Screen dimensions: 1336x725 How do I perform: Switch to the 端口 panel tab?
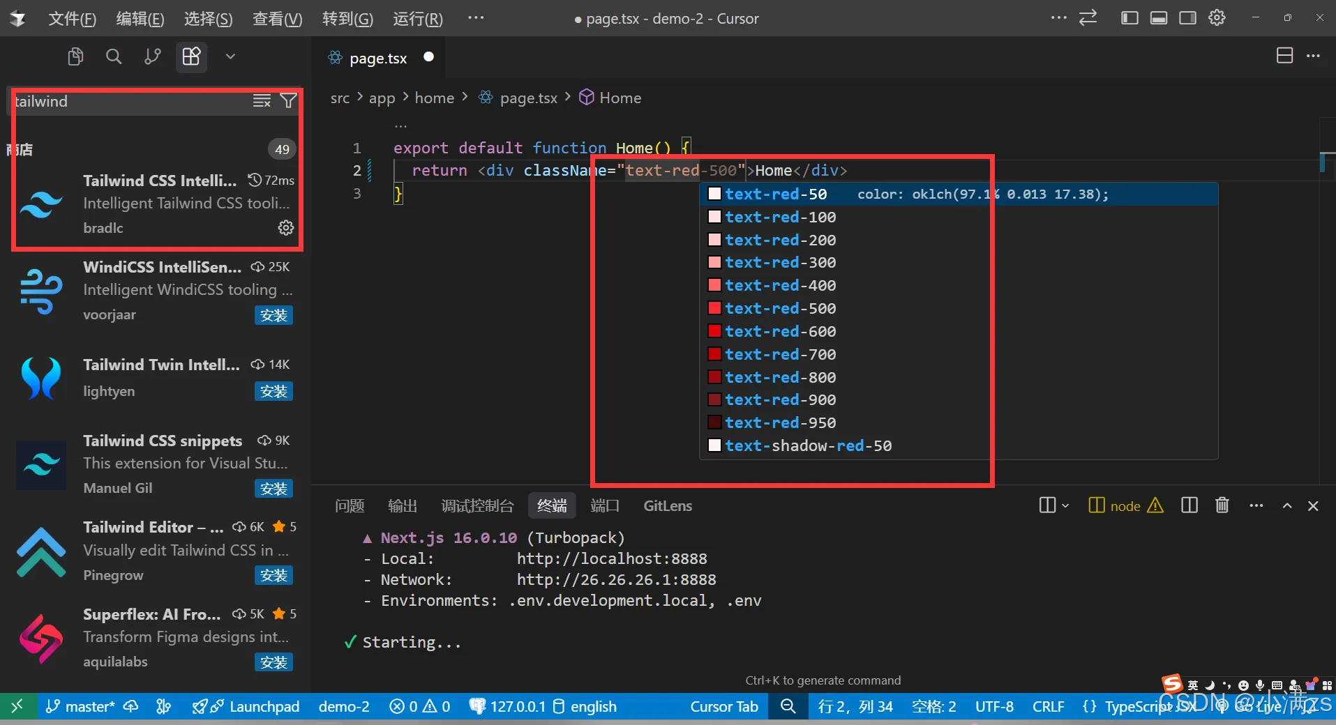pos(605,506)
